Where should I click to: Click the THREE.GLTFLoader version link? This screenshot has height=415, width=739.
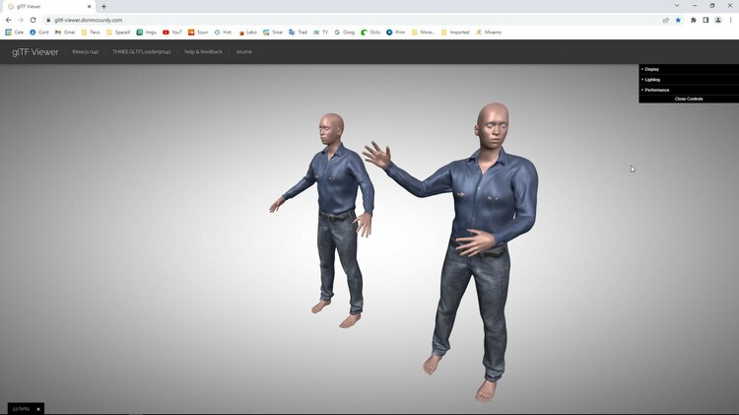pyautogui.click(x=141, y=51)
